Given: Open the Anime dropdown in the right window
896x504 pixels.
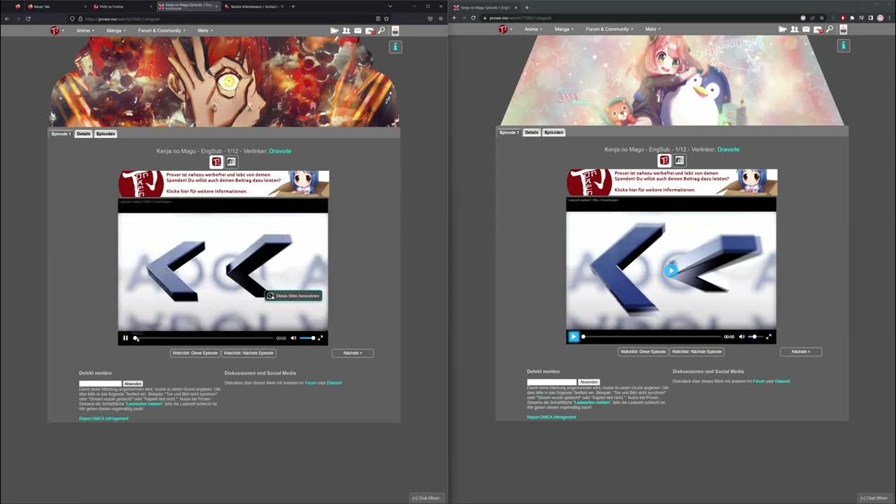Looking at the screenshot, I should click(533, 29).
